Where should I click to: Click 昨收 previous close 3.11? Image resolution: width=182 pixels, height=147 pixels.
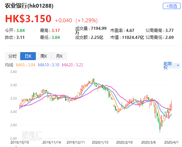pyautogui.click(x=21, y=38)
